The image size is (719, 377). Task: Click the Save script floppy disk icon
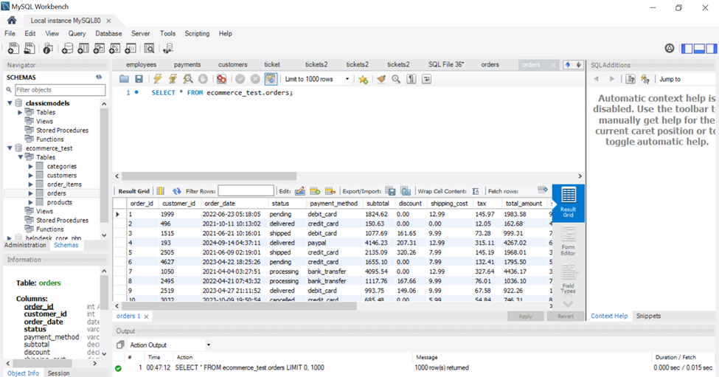[x=139, y=79]
